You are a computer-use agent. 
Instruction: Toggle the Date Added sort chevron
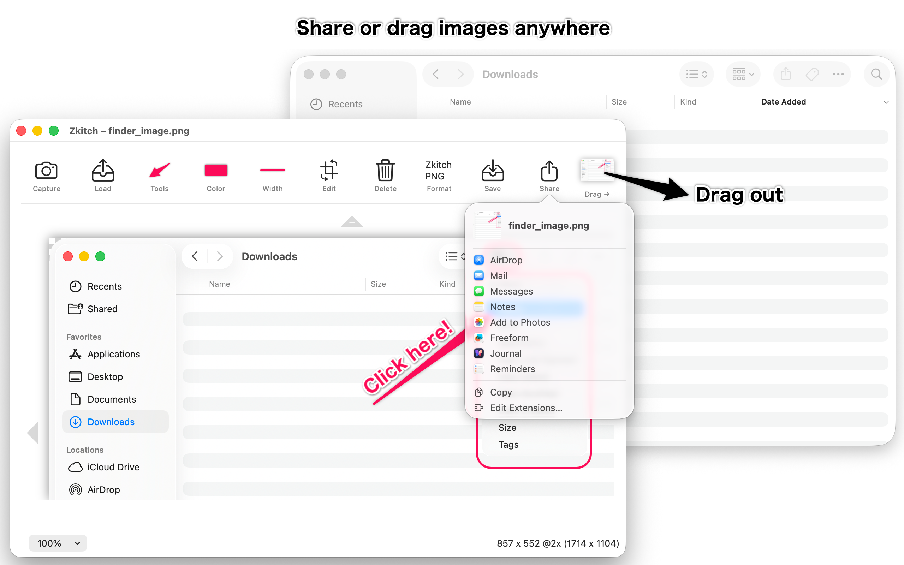(x=886, y=102)
